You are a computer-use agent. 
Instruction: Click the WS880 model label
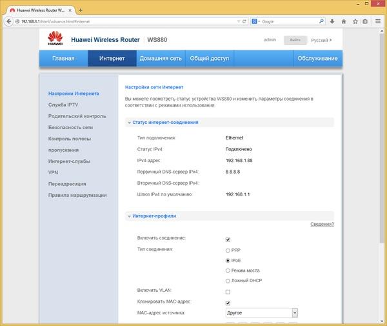(x=157, y=40)
